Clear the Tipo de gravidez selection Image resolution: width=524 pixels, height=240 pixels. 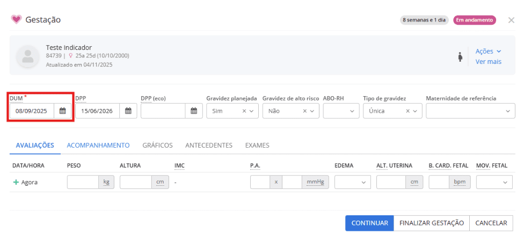(x=407, y=111)
